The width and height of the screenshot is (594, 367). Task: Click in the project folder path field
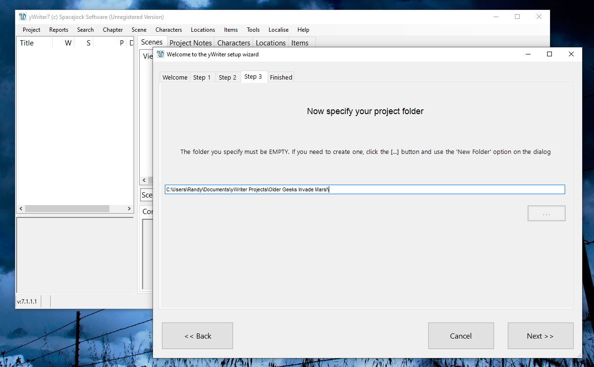(365, 189)
